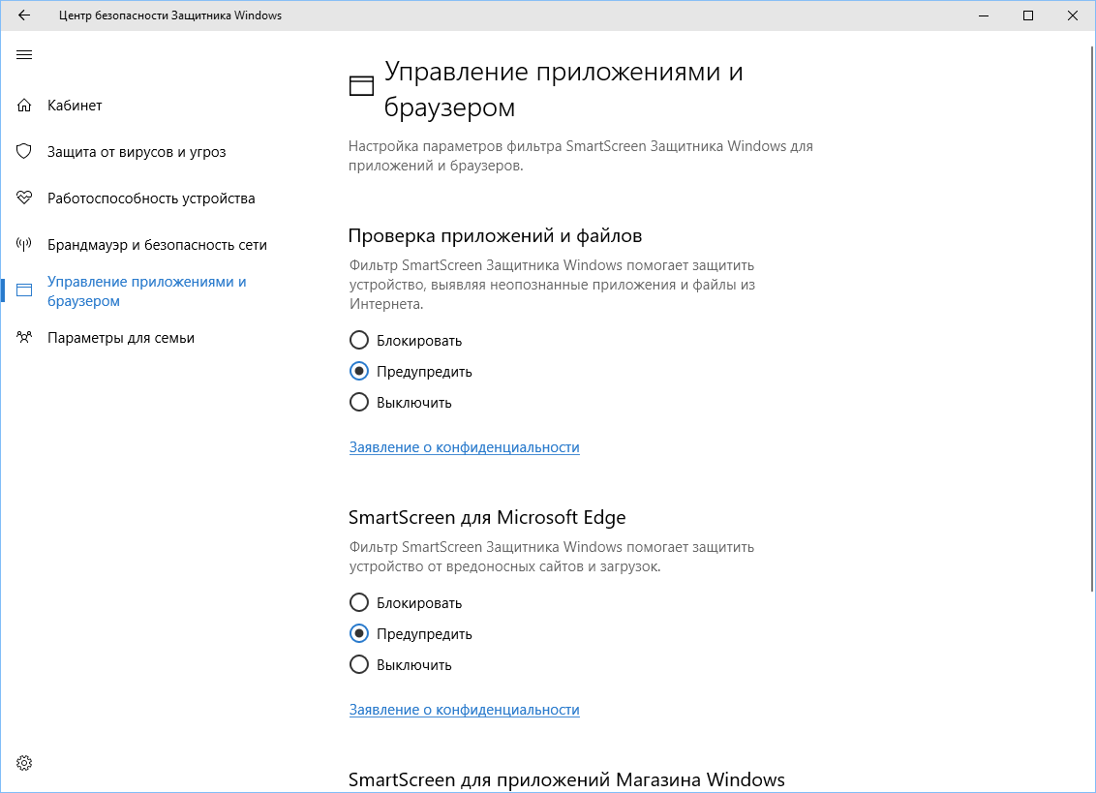
Task: Expand the navigation panel via hamburger menu
Action: pyautogui.click(x=24, y=55)
